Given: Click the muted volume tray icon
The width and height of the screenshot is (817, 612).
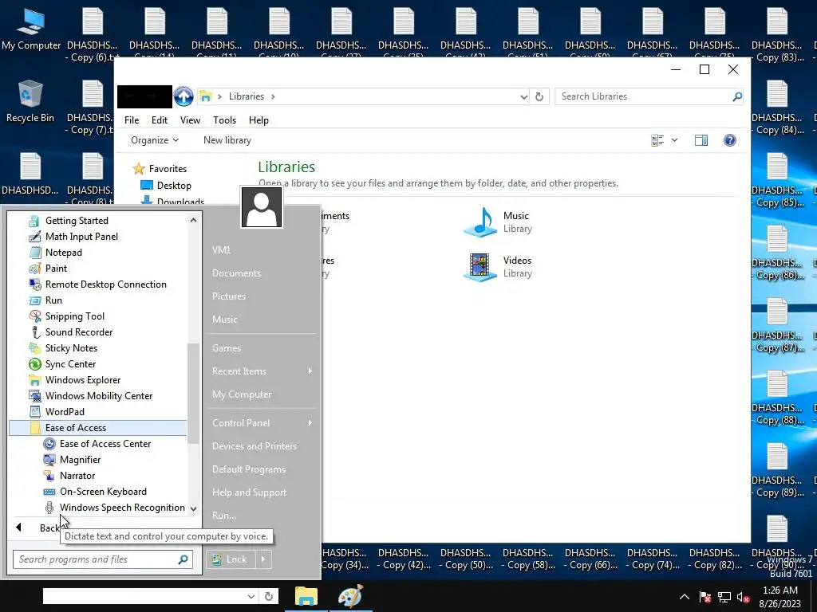Looking at the screenshot, I should click(x=743, y=598).
